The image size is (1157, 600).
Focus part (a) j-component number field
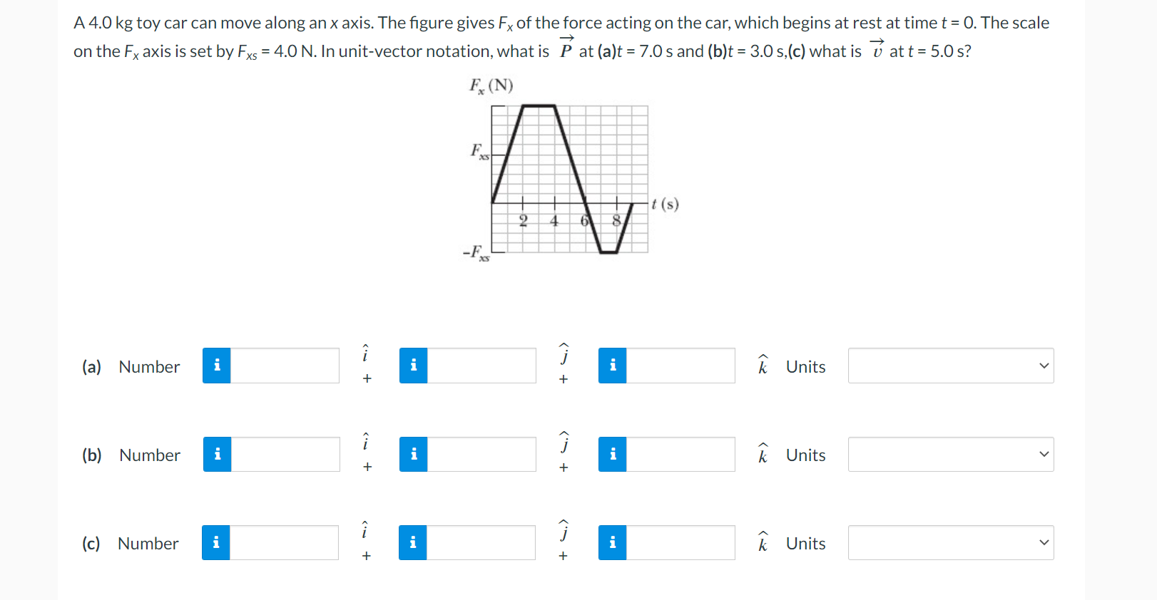pos(481,366)
